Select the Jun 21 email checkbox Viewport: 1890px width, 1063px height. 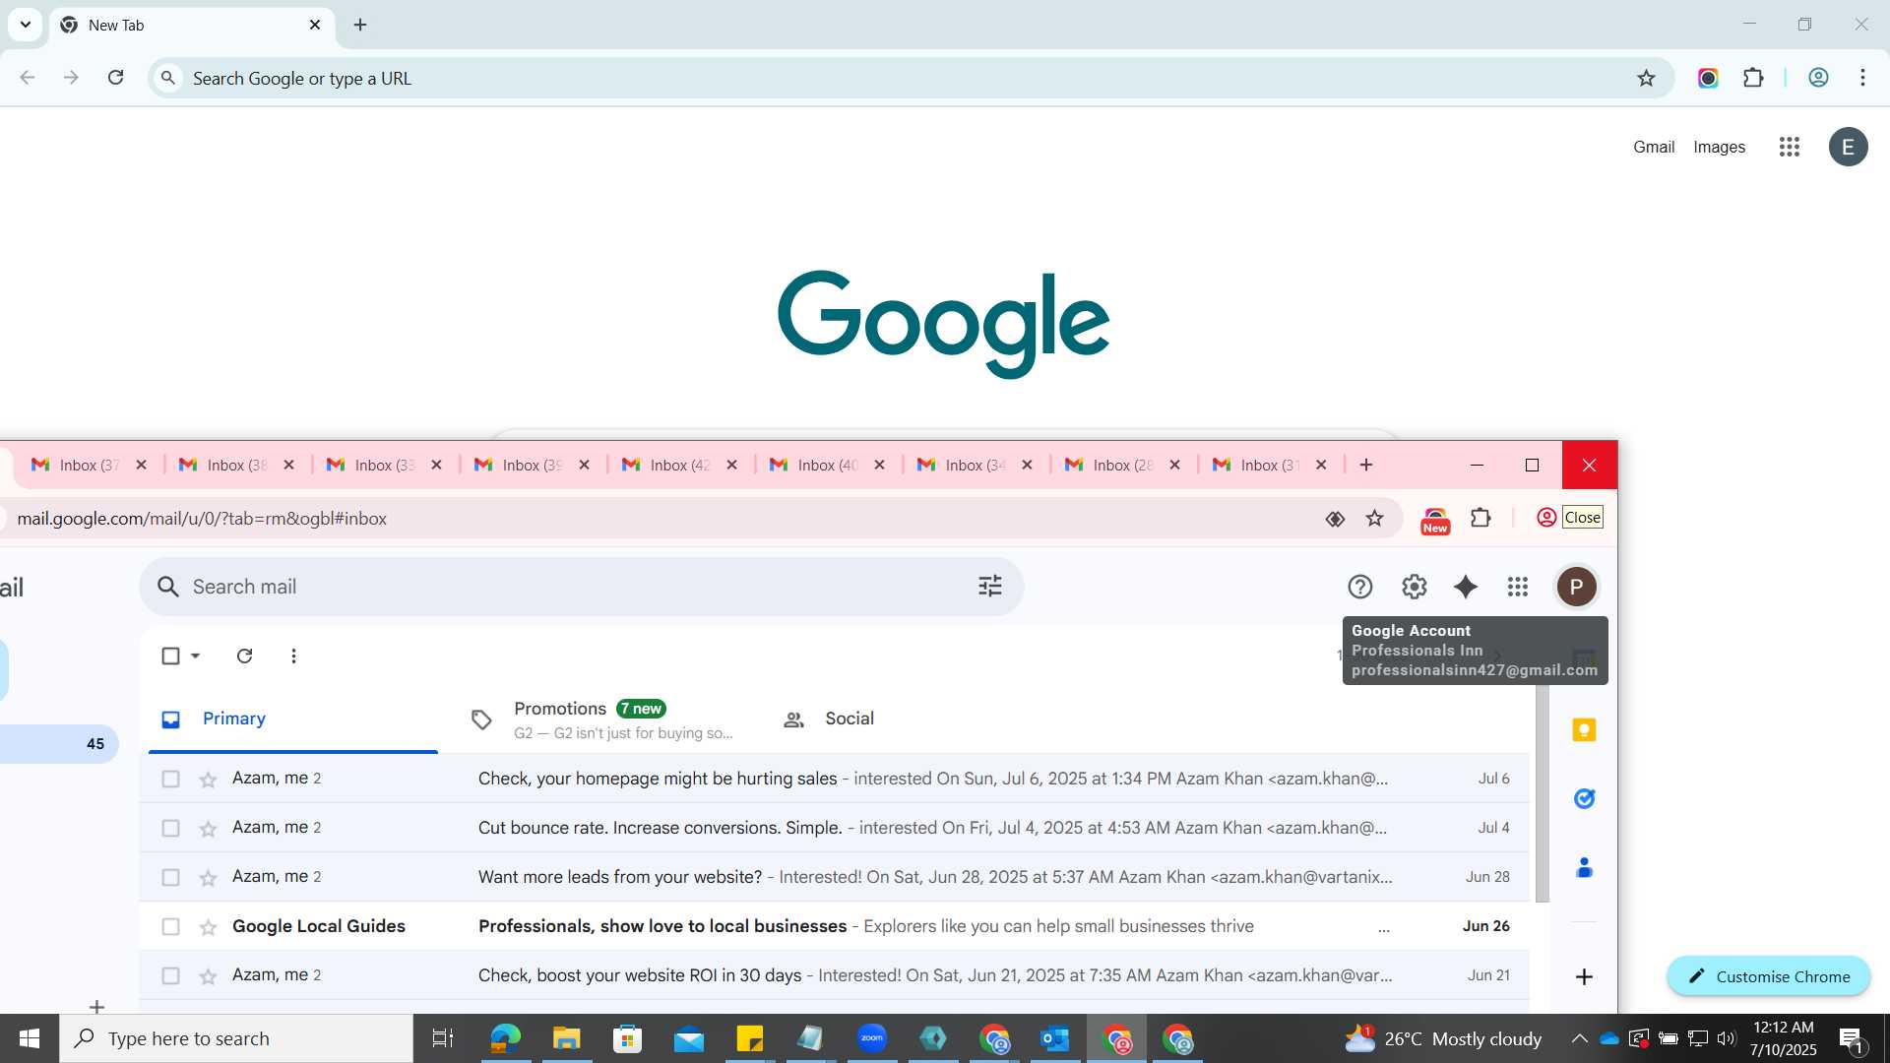tap(170, 975)
